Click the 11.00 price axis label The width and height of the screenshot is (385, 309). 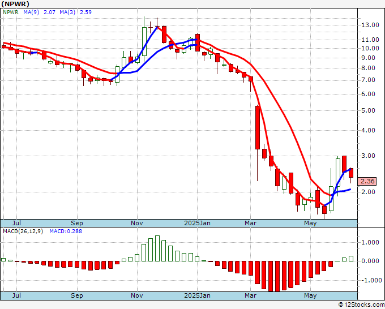[x=370, y=40]
